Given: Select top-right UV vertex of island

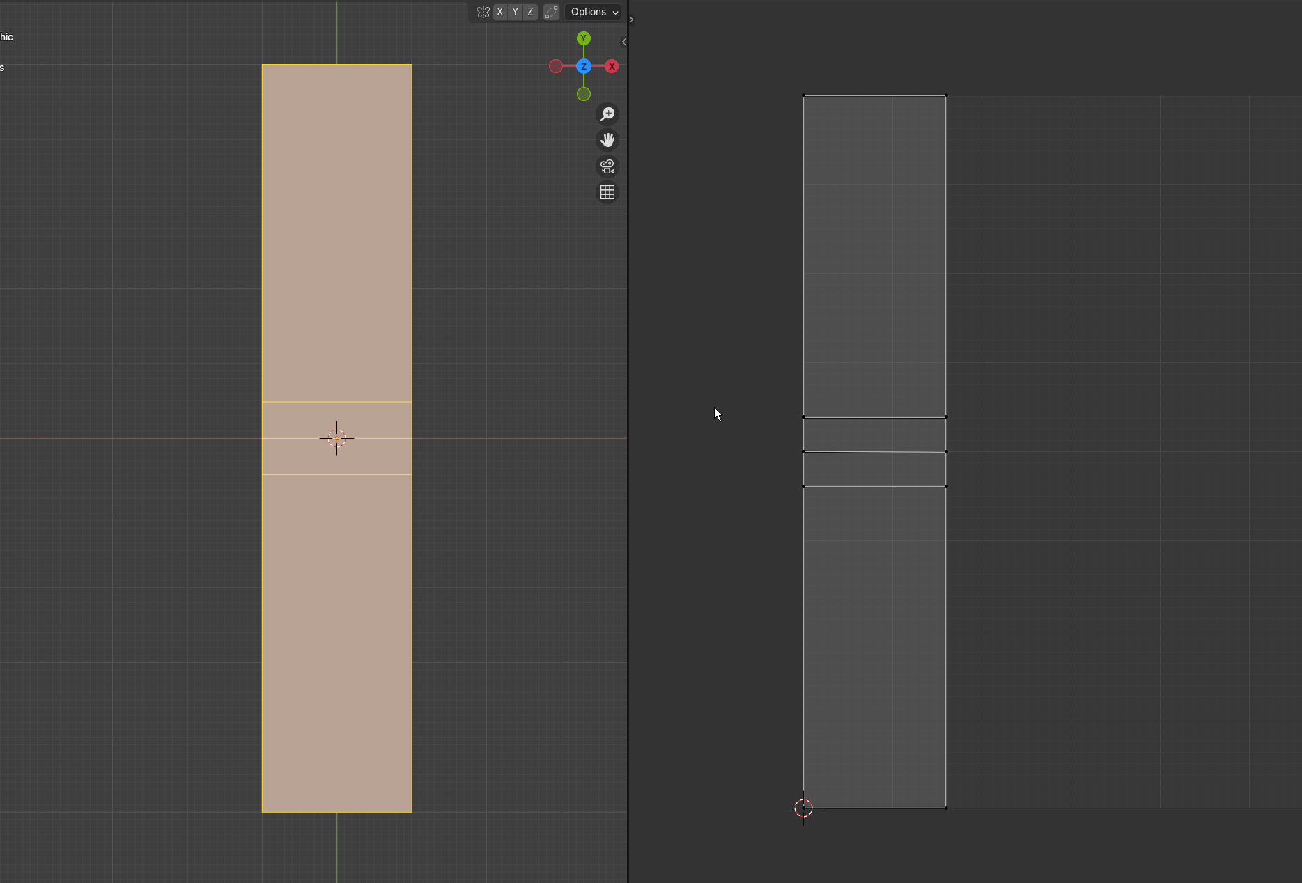Looking at the screenshot, I should click(x=946, y=95).
